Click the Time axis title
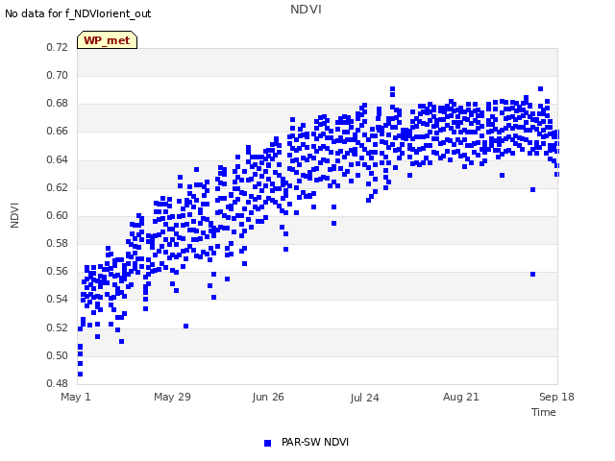615x461 pixels. pos(544,412)
